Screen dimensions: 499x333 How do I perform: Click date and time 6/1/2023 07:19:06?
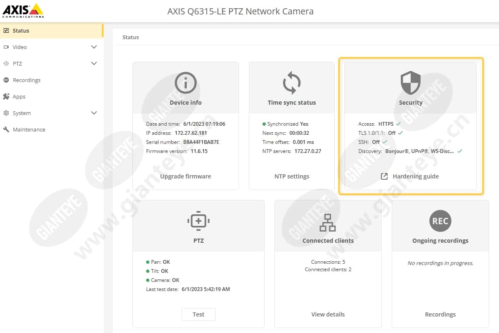click(204, 124)
